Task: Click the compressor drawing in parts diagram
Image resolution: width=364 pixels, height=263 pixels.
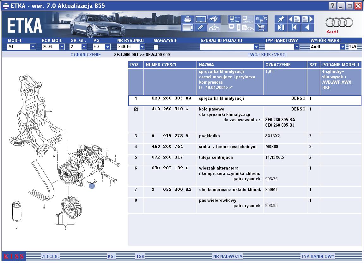Action: 81,166
